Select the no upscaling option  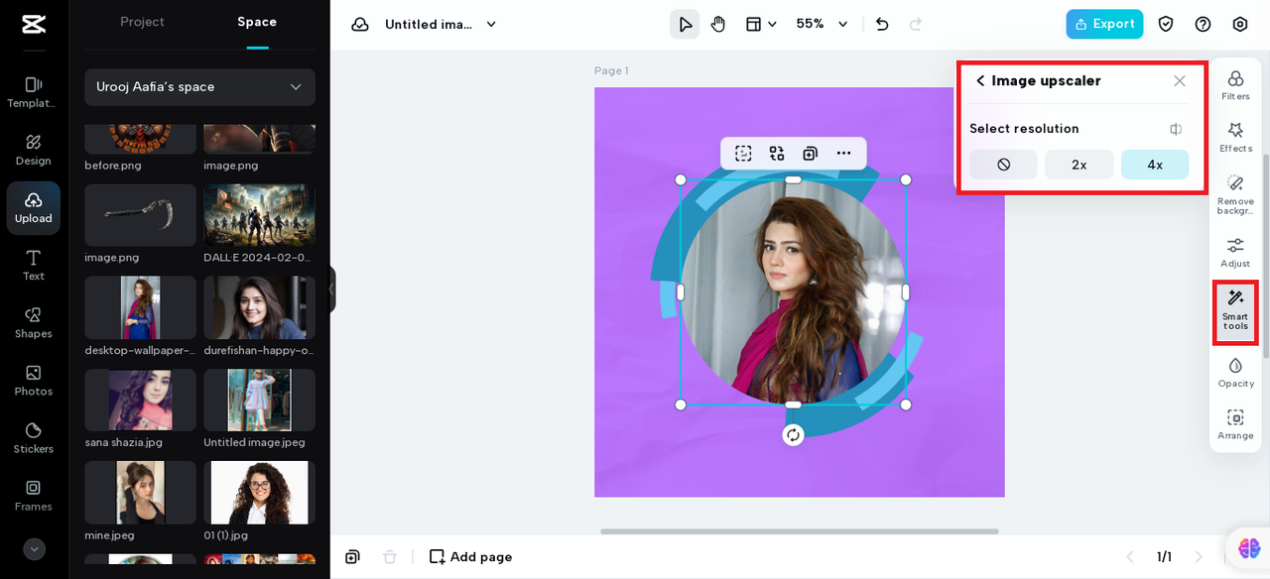1003,165
